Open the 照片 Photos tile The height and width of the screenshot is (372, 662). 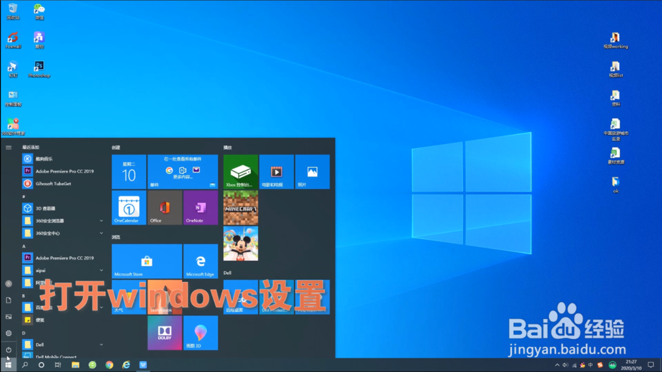click(312, 172)
